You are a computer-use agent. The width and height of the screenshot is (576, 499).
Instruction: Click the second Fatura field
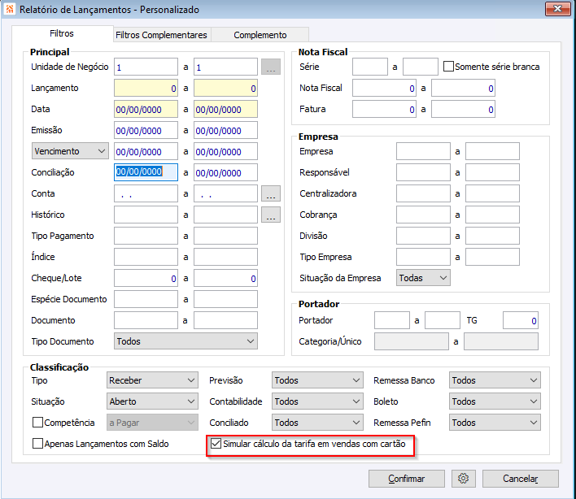tap(463, 109)
